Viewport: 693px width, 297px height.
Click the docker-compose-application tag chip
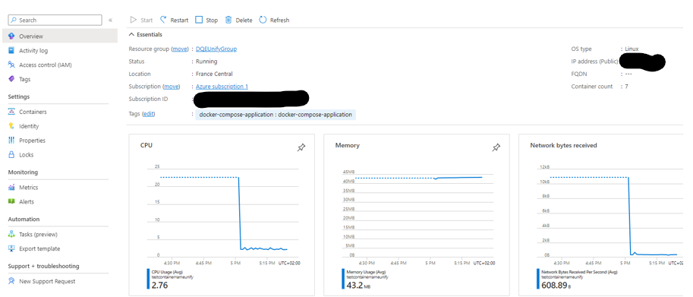[x=276, y=115]
